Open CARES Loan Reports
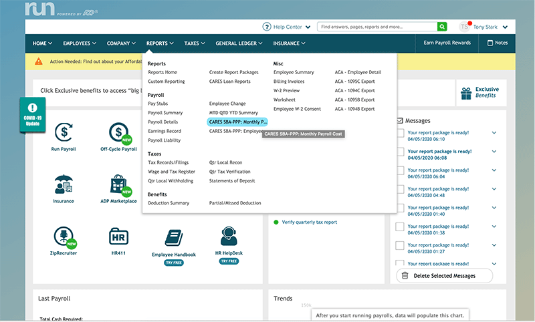The width and height of the screenshot is (535, 322). (229, 82)
